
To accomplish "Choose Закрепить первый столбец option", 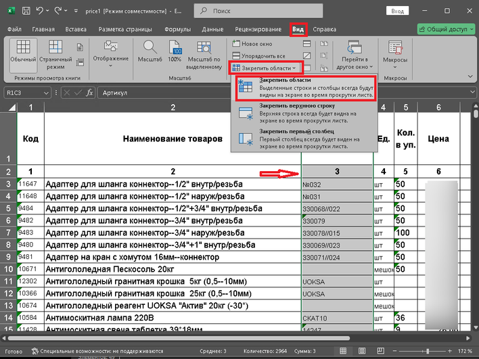I will coord(304,139).
